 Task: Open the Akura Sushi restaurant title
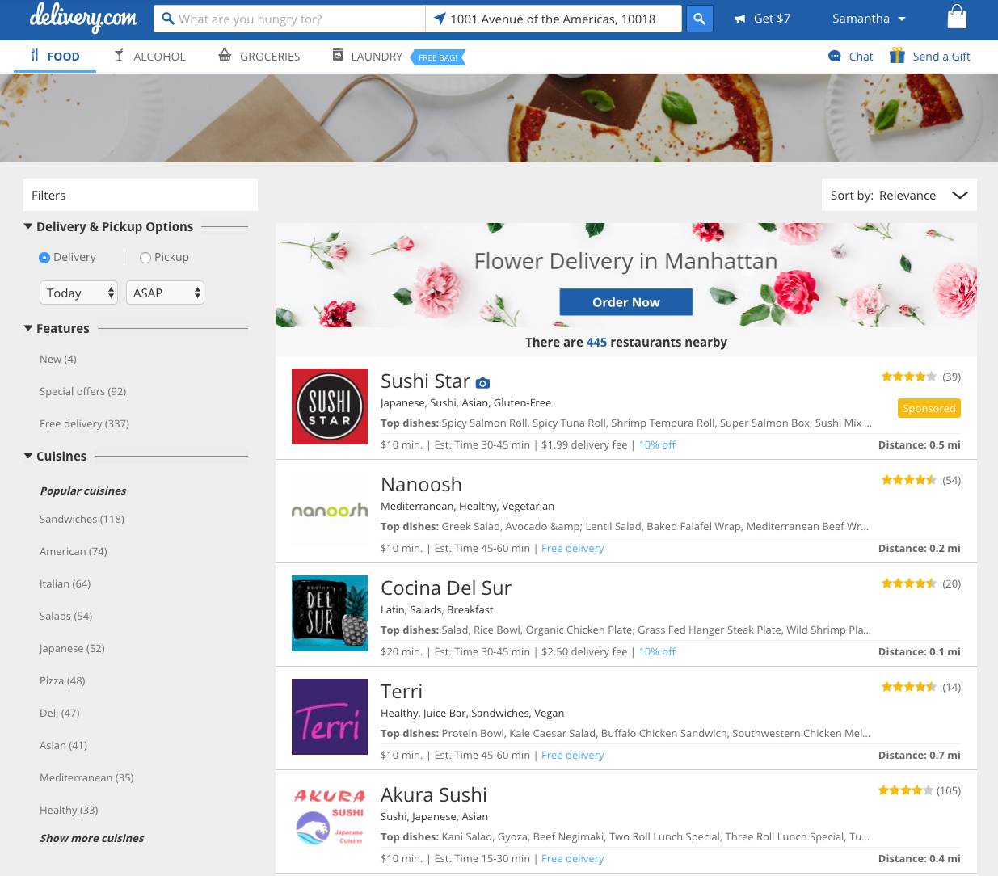click(434, 794)
